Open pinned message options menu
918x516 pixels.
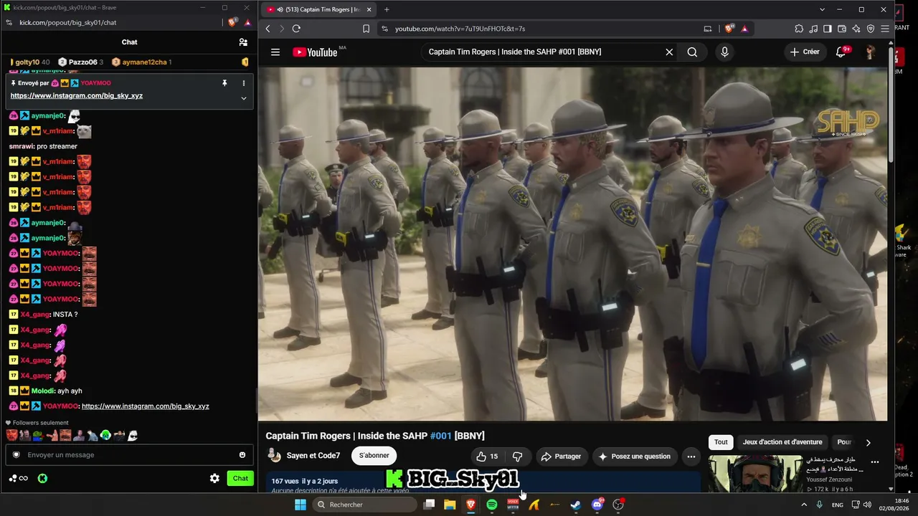(x=243, y=83)
